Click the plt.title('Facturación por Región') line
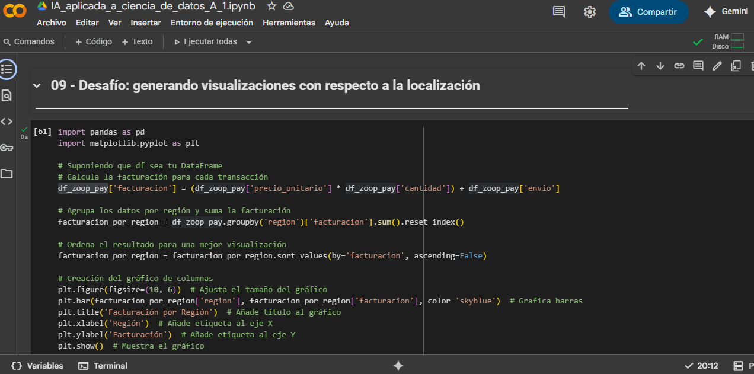The image size is (754, 374). click(x=199, y=312)
